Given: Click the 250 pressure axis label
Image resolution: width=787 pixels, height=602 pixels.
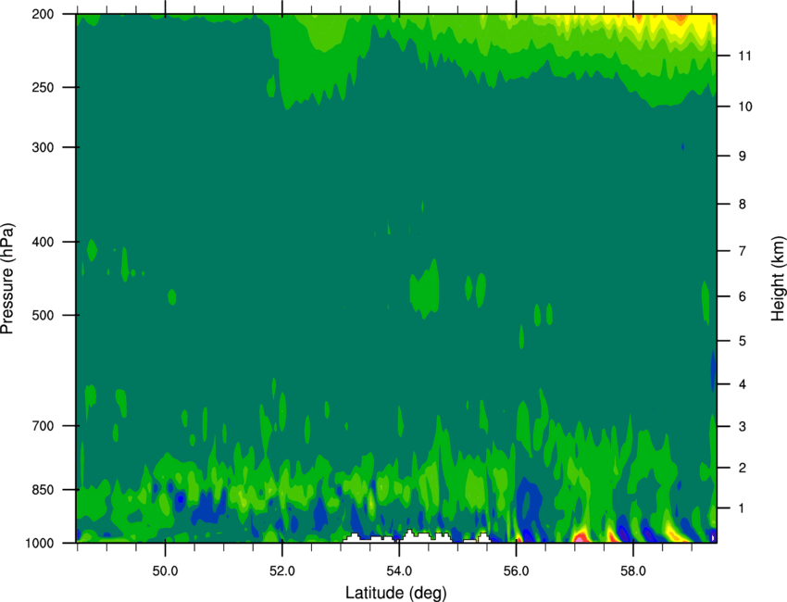Looking at the screenshot, I should click(x=43, y=87).
